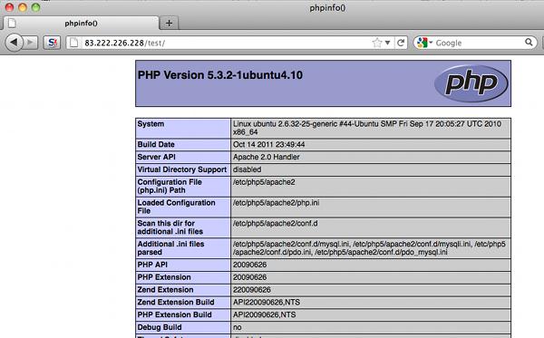Select the Apache 2.0 Handler value
Screen dimensions: 544x338
tap(266, 157)
